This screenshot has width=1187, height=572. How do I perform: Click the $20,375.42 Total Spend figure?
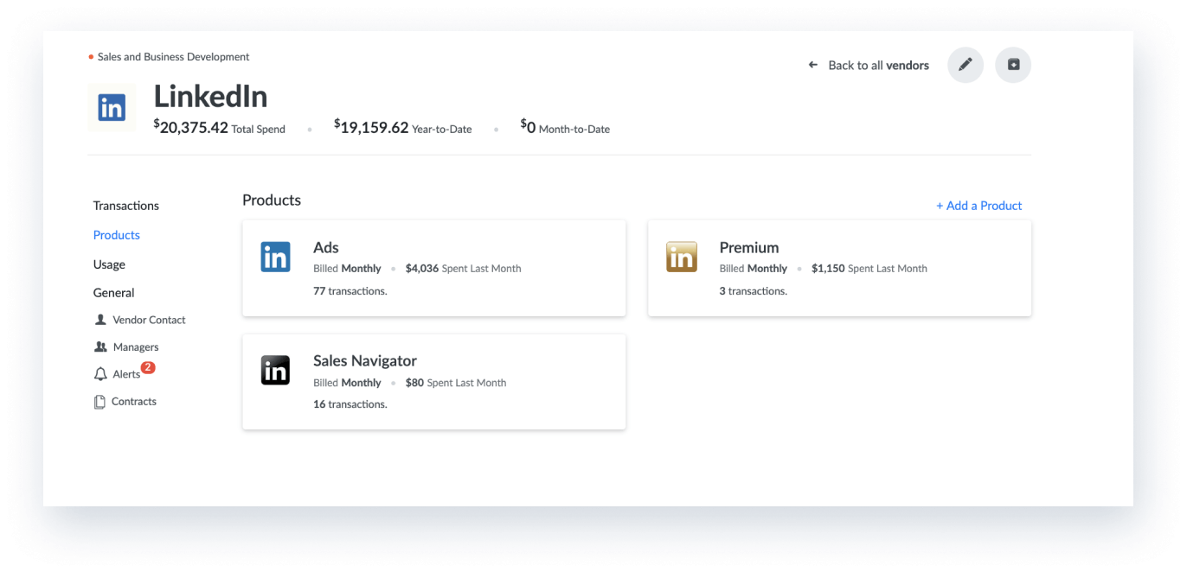point(220,128)
